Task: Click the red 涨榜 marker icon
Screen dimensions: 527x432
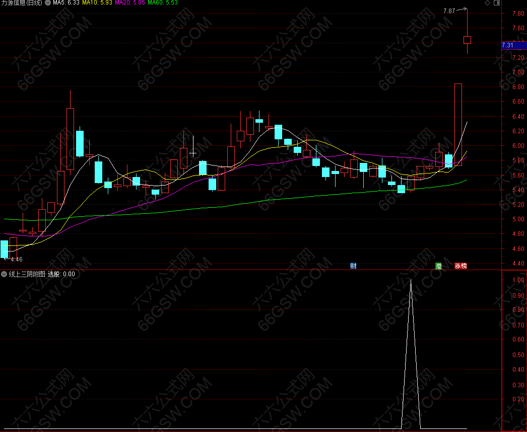Action: tap(460, 266)
